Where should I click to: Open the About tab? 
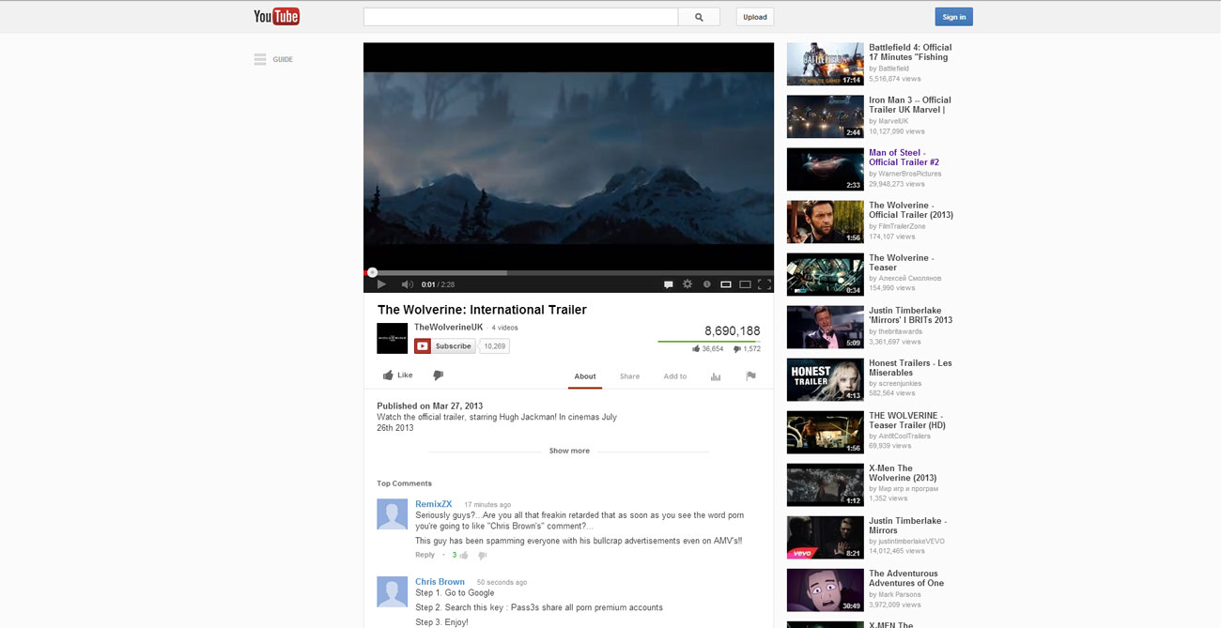click(x=585, y=376)
